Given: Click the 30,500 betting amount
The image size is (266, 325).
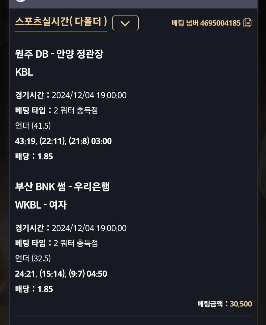Looking at the screenshot, I should tap(241, 304).
